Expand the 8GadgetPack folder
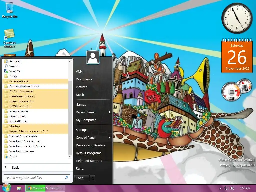Image resolution: width=256 pixels, height=192 pixels. pyautogui.click(x=35, y=81)
